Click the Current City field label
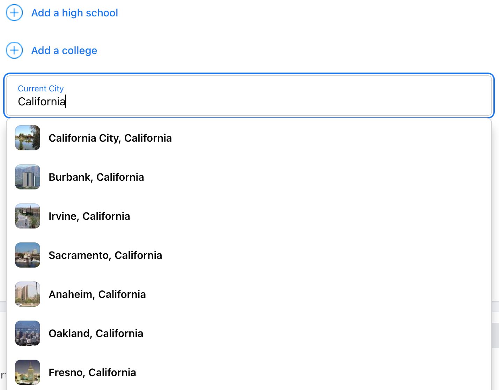499x390 pixels. tap(41, 89)
